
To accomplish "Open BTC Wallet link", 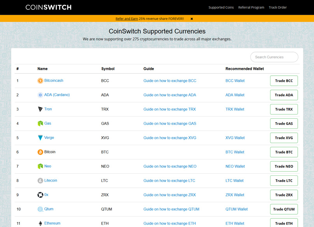I will tap(235, 152).
